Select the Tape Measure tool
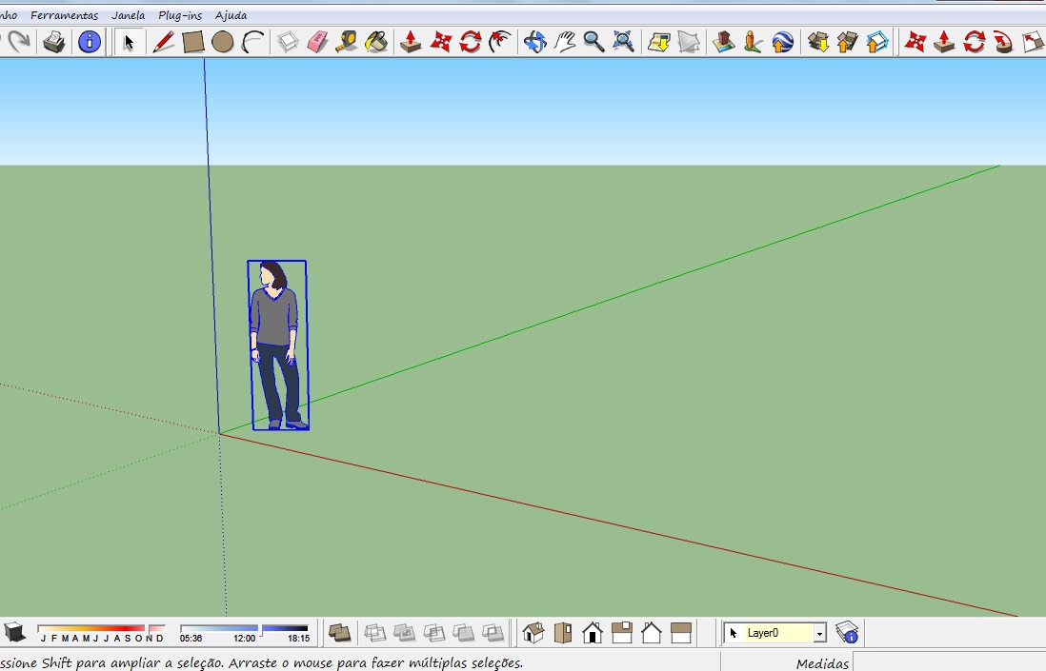1046x671 pixels. pyautogui.click(x=347, y=42)
